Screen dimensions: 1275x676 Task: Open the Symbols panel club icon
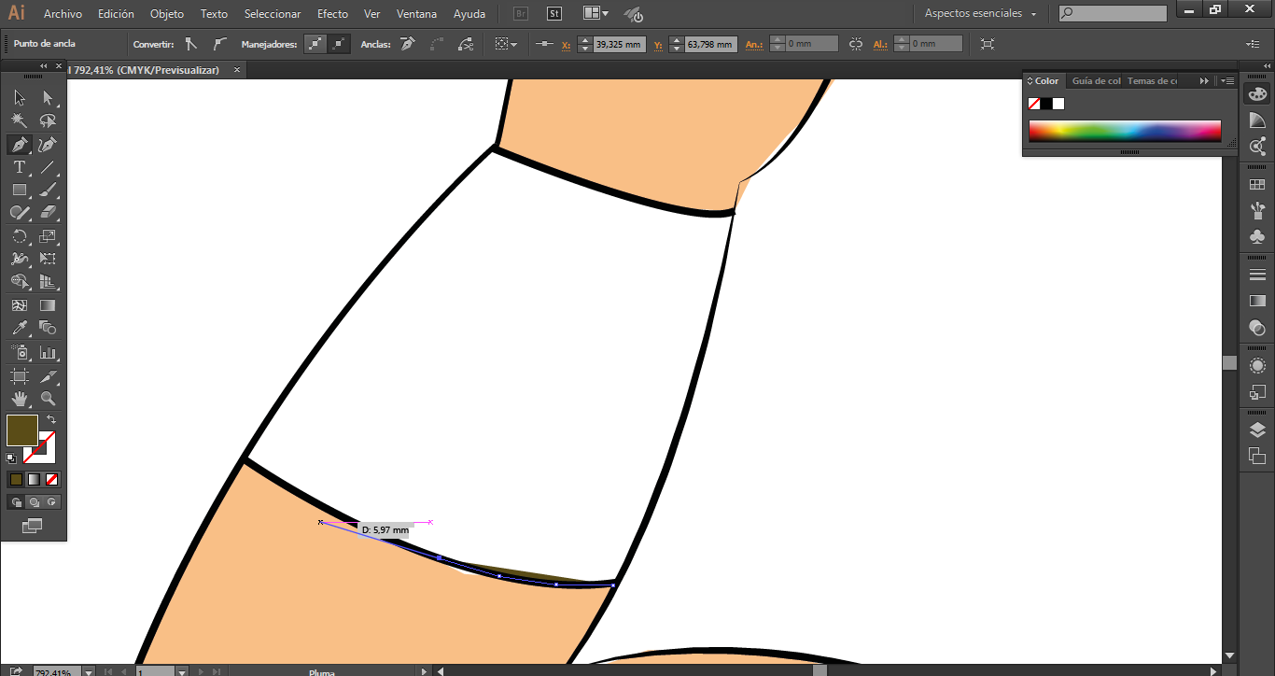1257,236
